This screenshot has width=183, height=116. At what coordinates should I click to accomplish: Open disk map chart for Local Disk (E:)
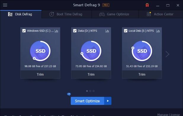158,31
